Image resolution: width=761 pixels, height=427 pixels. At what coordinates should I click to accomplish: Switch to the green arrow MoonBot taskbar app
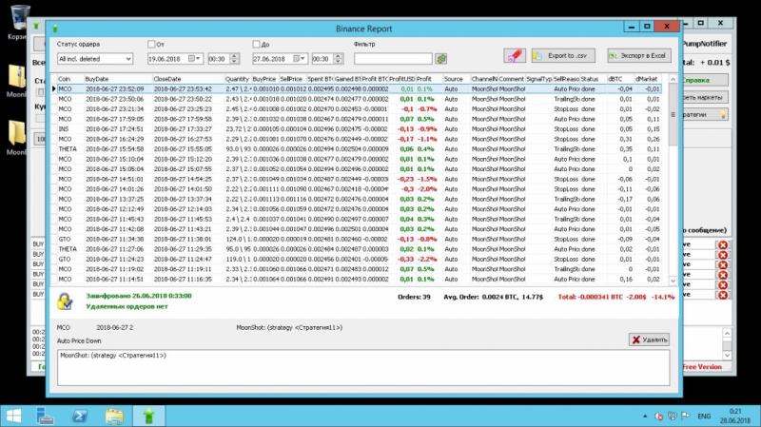coord(148,416)
